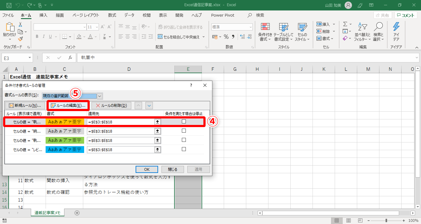Open Format as Table (テーブルとして書式設定)
The height and width of the screenshot is (224, 421).
283,32
